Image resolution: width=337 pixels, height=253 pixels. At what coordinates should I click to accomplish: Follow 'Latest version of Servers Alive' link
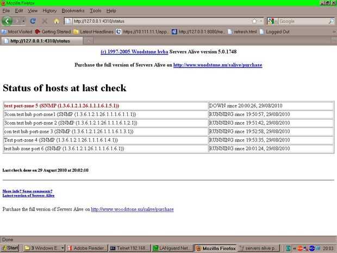coord(28,195)
